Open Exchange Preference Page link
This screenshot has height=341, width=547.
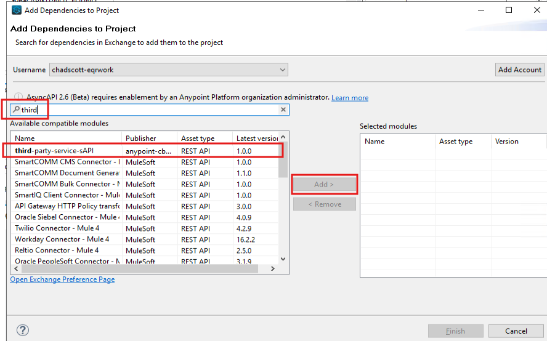tap(62, 279)
